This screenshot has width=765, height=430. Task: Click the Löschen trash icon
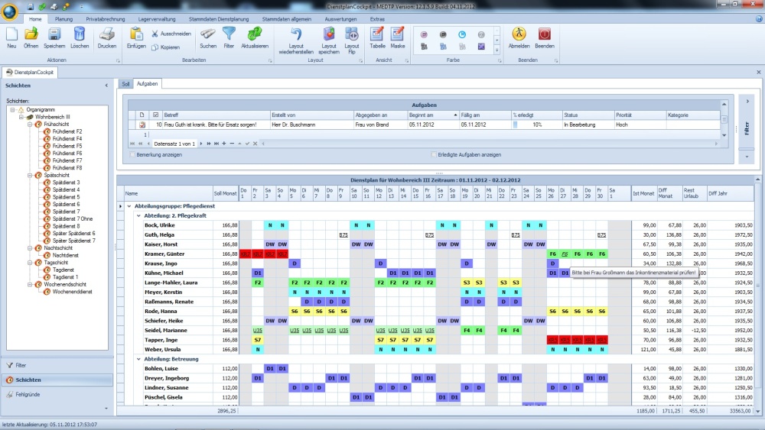pos(80,34)
